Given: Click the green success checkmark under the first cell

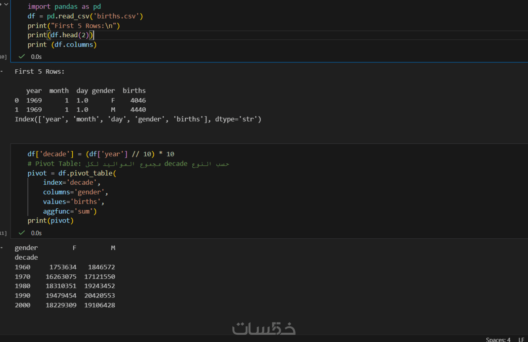Looking at the screenshot, I should 22,56.
